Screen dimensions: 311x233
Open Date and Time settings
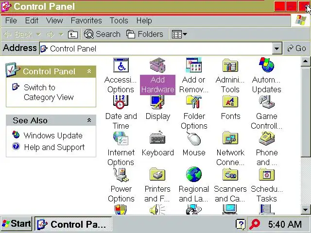pyautogui.click(x=121, y=113)
